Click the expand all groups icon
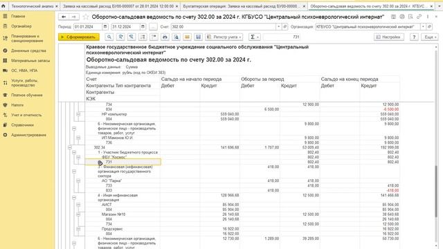The height and width of the screenshot is (249, 443). point(143,37)
